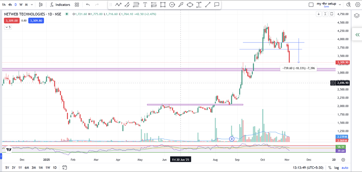Viewport: 362px width, 172px height.
Task: Set date range to 1D
Action: [x=55, y=167]
